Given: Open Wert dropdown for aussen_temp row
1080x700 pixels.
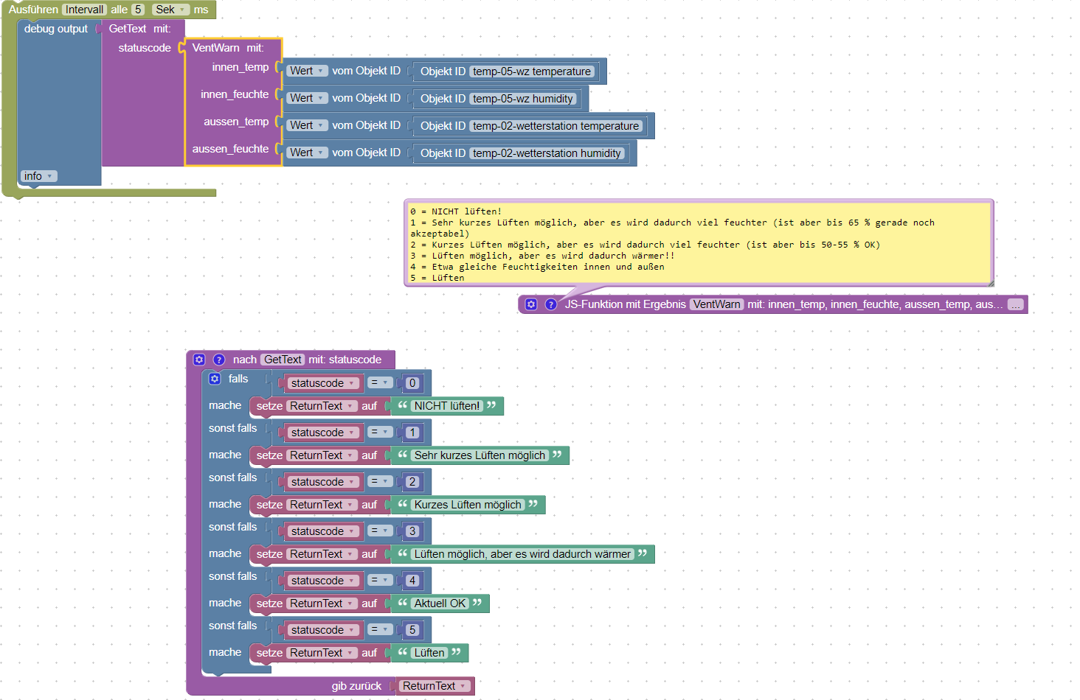Looking at the screenshot, I should pos(307,125).
